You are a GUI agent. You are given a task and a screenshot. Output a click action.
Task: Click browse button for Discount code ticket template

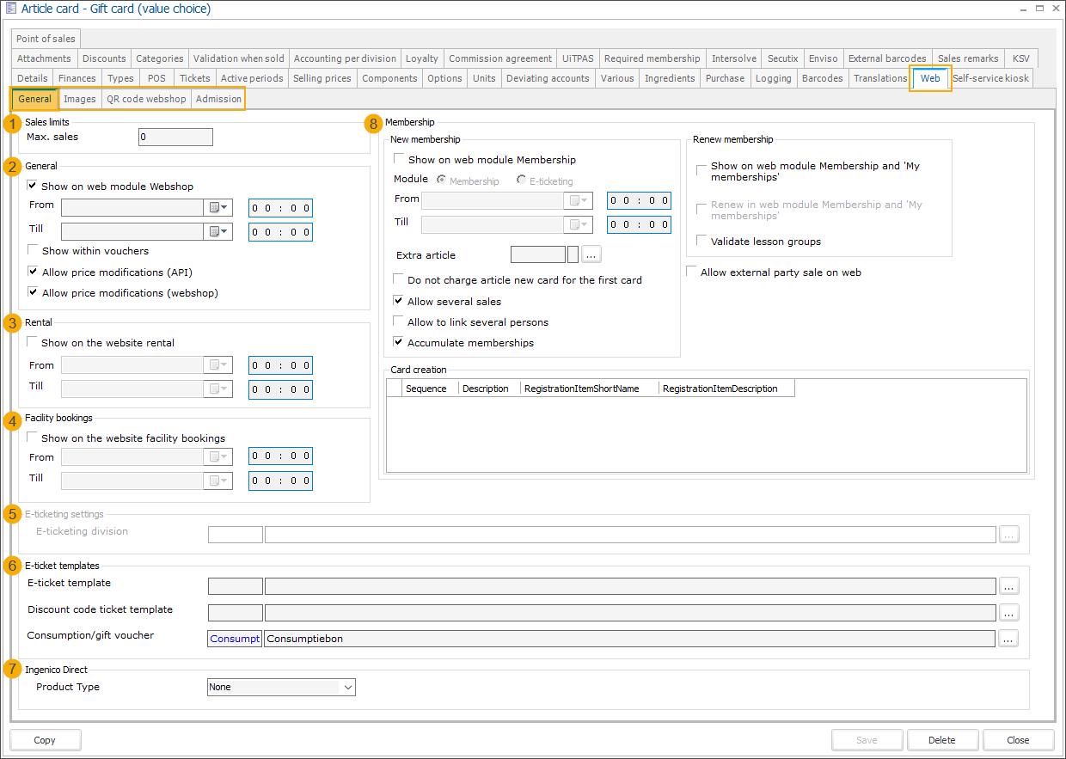(x=1008, y=613)
